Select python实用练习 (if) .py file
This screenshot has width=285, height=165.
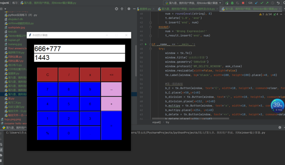point(22,15)
